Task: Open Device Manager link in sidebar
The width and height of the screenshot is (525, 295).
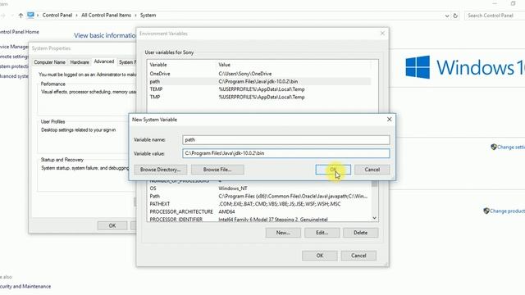Action: pyautogui.click(x=14, y=47)
